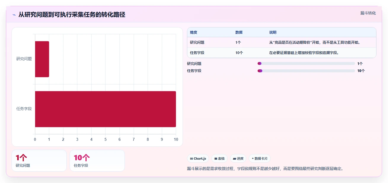Click the 维度 column header
The image size is (388, 183).
click(194, 32)
